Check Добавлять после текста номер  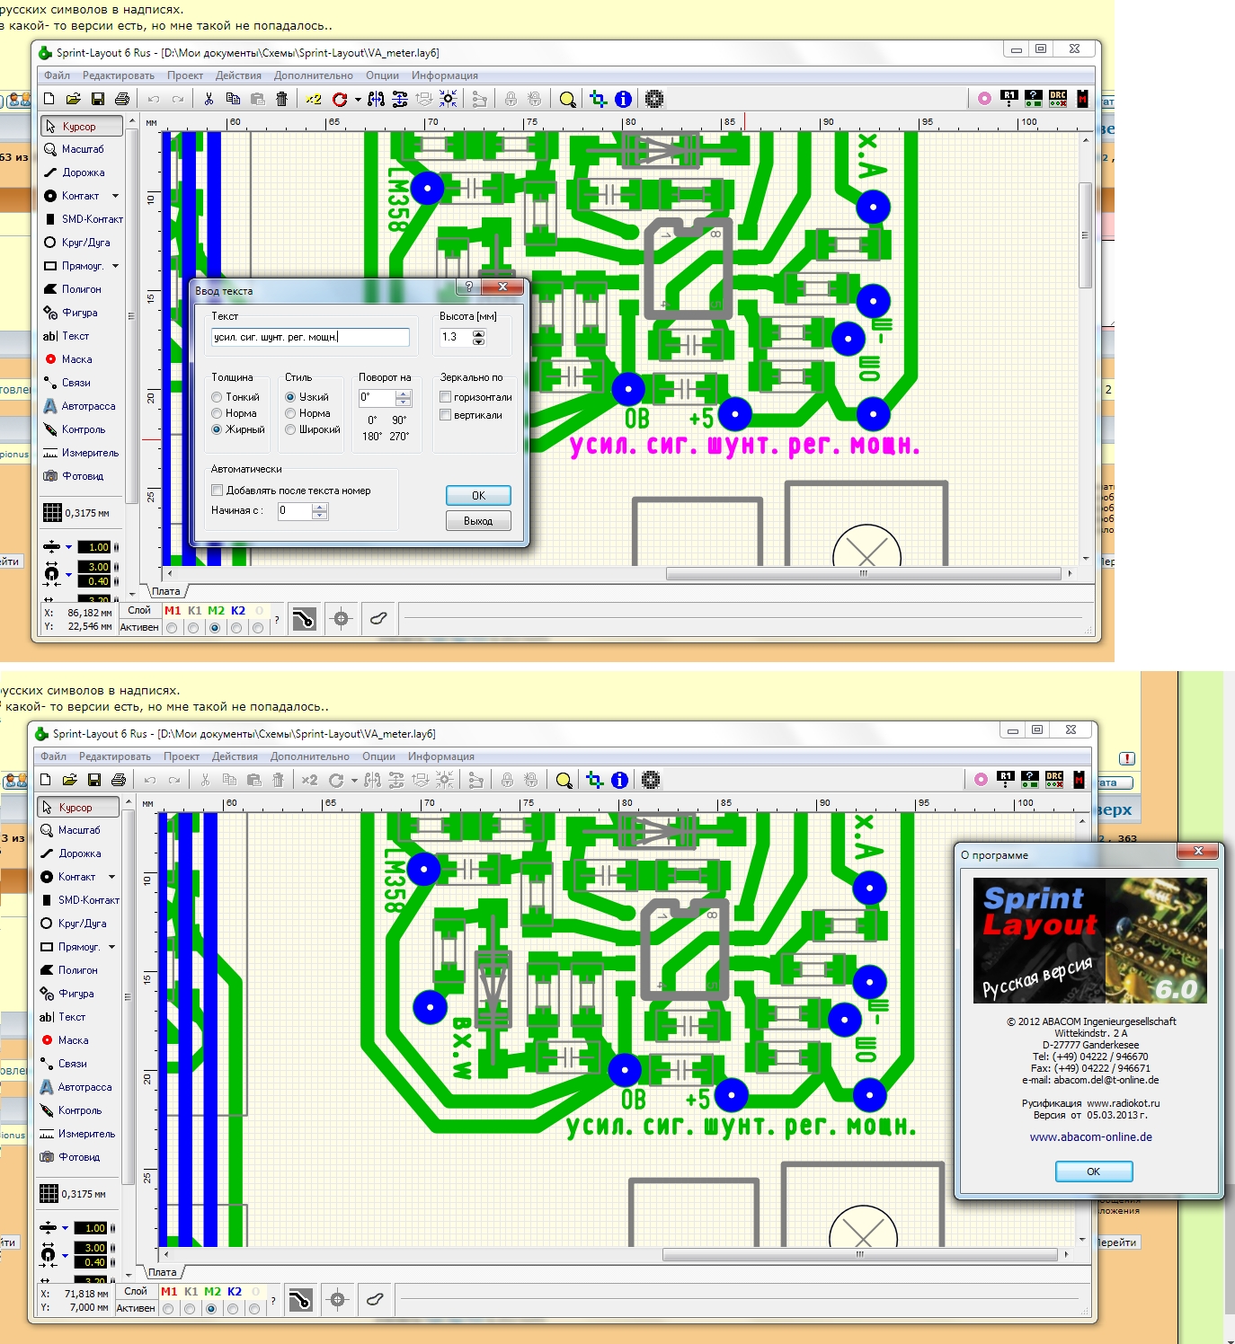[217, 491]
